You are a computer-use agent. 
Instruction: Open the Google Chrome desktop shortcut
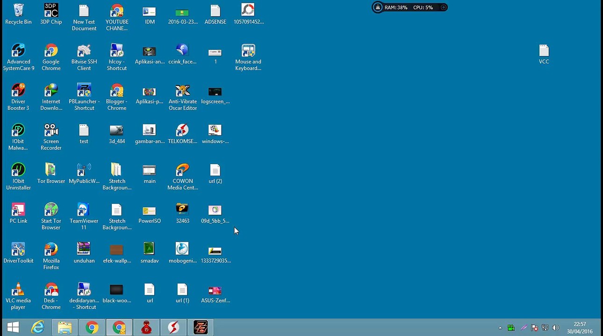(51, 57)
